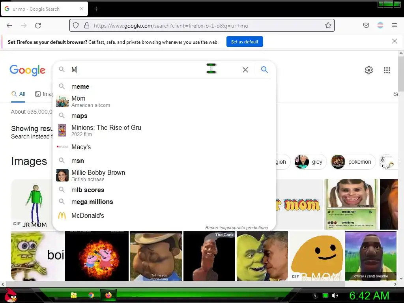404x303 pixels.
Task: Open the Google apps grid
Action: (x=387, y=70)
